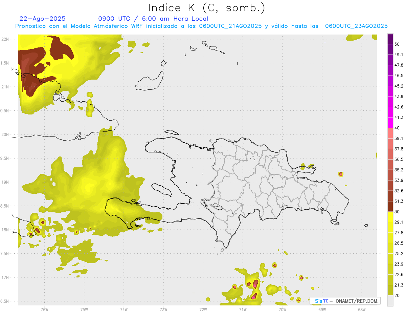
Task: Click the "20" color scale value
Action: [x=398, y=295]
